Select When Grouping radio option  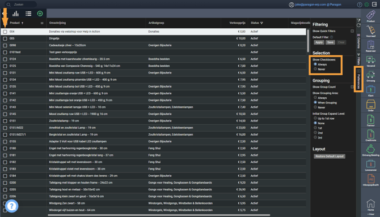point(315,102)
